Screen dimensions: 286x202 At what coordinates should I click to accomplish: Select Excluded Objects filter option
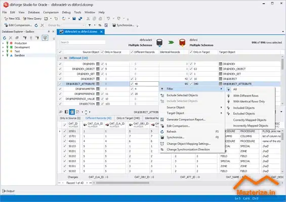(250, 114)
